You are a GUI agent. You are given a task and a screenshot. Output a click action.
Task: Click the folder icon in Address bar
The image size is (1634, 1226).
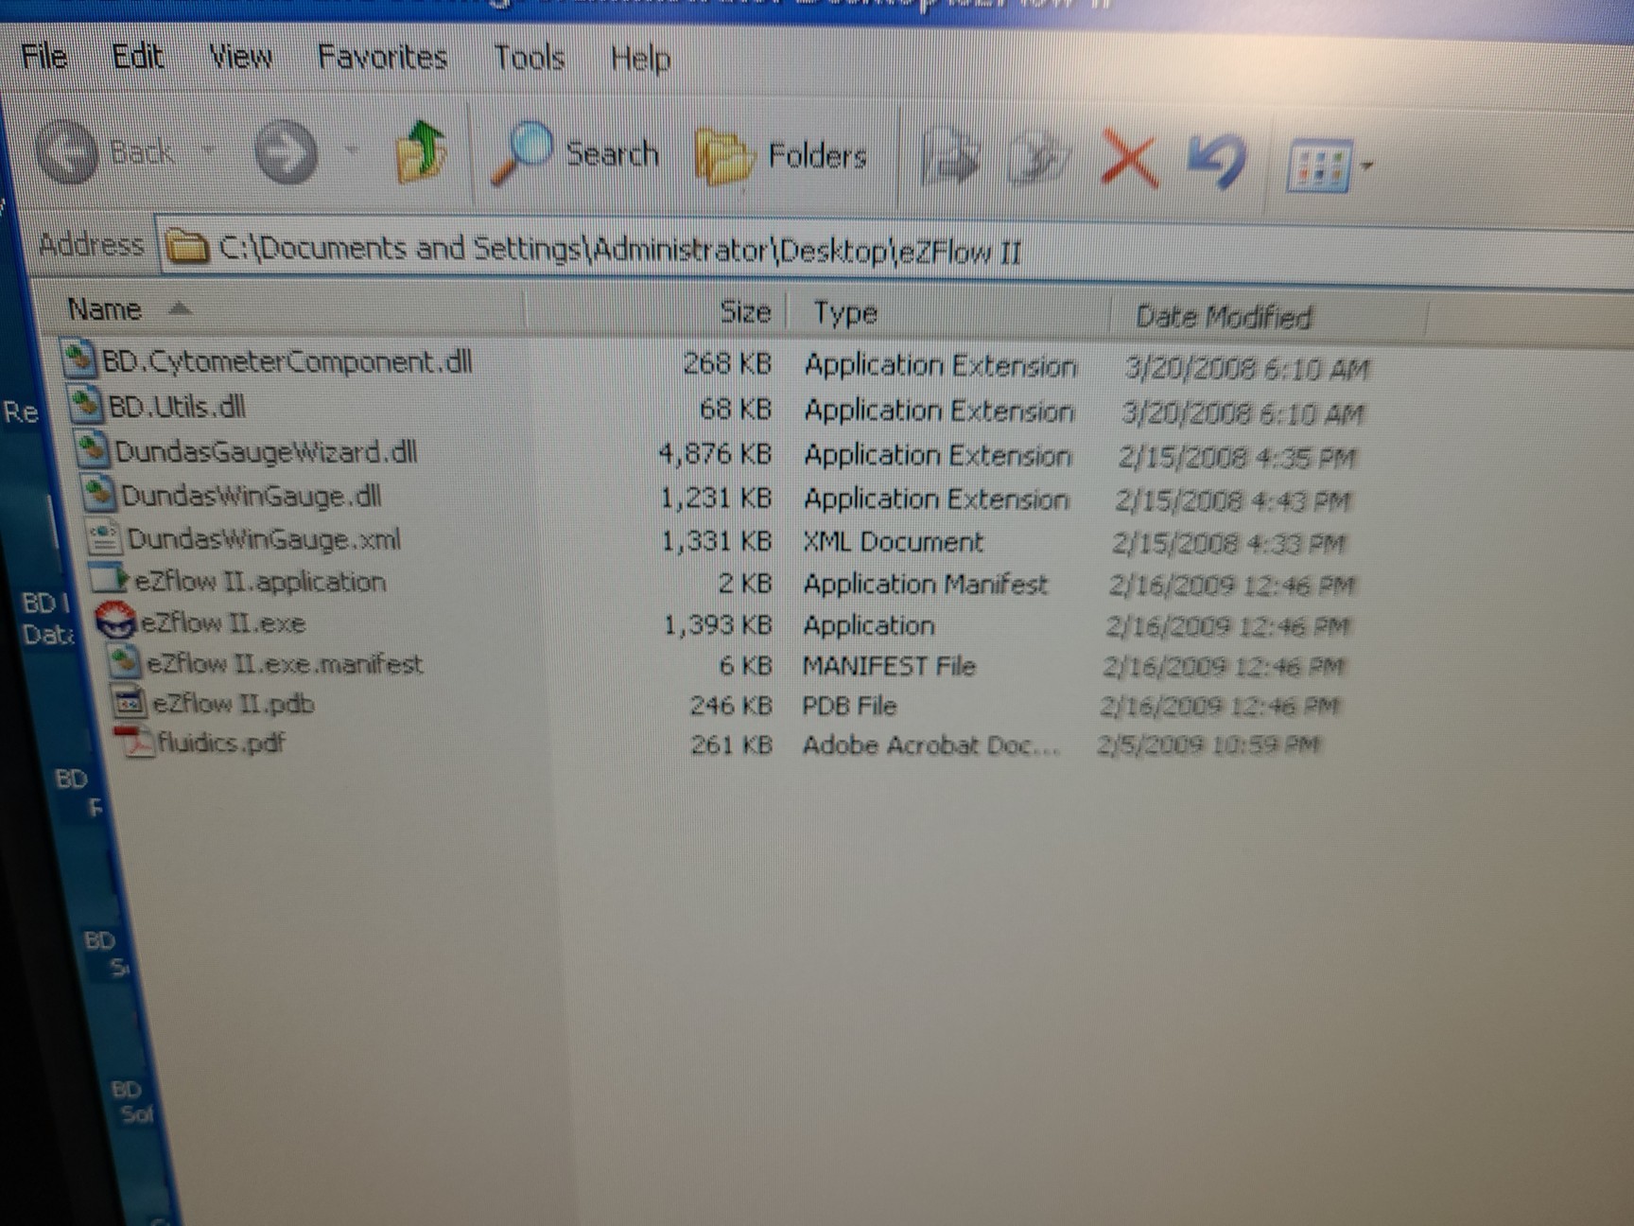pos(186,247)
